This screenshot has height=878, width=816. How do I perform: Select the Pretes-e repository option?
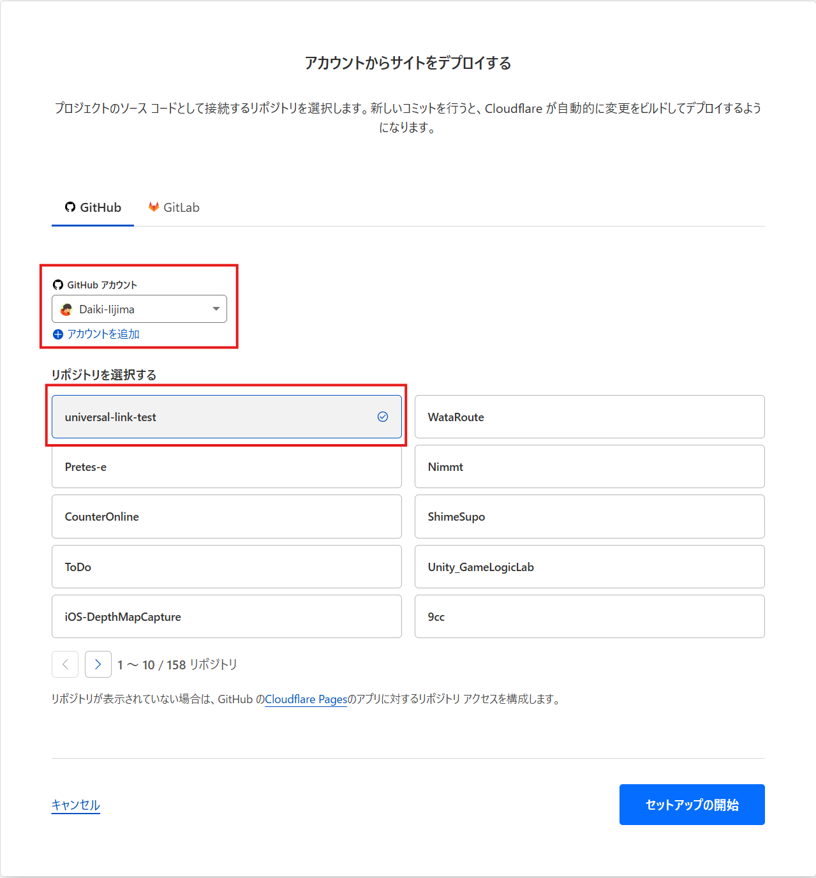click(226, 466)
